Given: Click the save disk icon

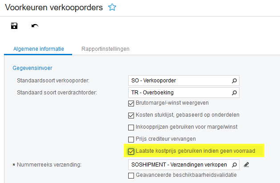Looking at the screenshot, I should tap(14, 26).
